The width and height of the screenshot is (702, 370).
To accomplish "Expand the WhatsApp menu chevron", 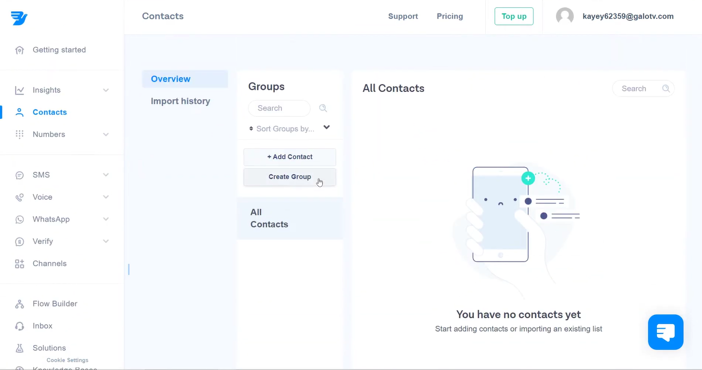I will click(x=106, y=219).
